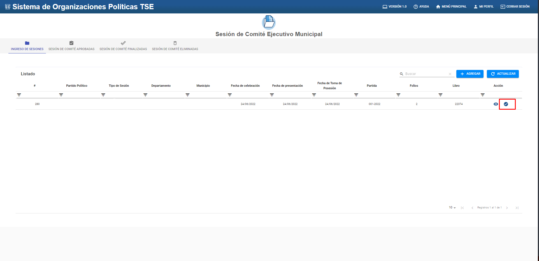Click the filter icon under Libro column
This screenshot has width=539, height=261.
coord(440,95)
